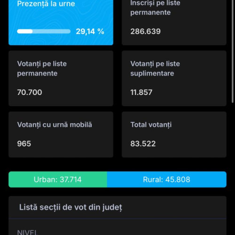
Task: Click the 83.522 total voters number
Action: tap(143, 144)
